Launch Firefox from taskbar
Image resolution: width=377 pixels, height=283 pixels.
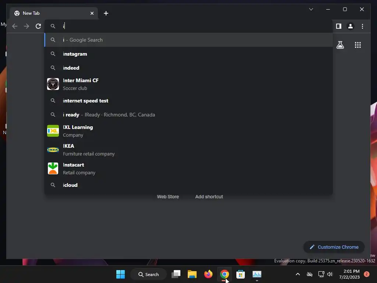(x=208, y=274)
